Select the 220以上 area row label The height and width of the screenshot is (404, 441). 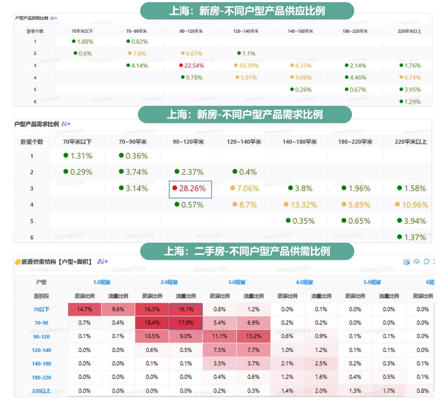pyautogui.click(x=41, y=391)
